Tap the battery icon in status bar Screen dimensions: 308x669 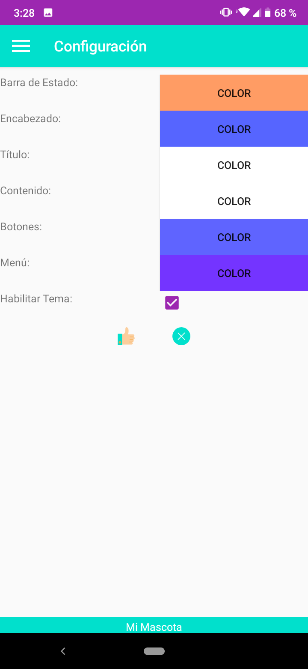[x=268, y=13]
